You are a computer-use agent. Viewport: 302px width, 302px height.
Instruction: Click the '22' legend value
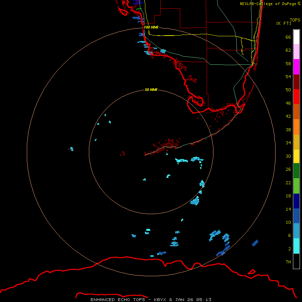point(288,183)
